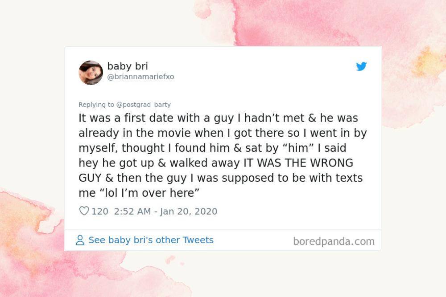Open "See baby bri's other Tweets"

pos(151,240)
